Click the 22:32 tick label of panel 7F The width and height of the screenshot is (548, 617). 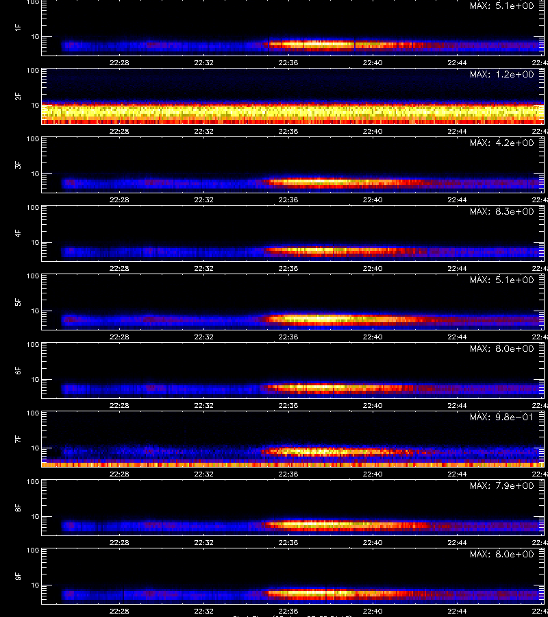203,474
